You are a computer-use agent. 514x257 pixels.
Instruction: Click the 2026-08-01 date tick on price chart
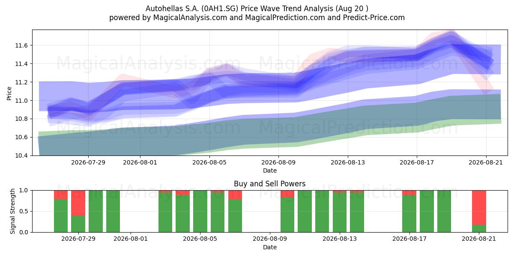pyautogui.click(x=140, y=162)
